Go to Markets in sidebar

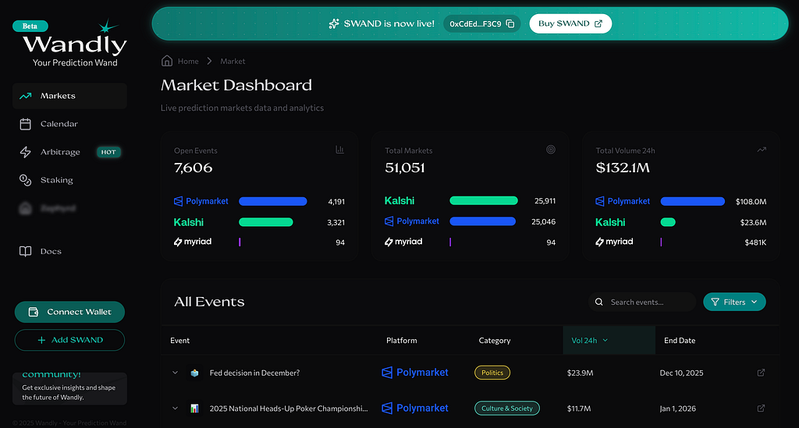(69, 96)
